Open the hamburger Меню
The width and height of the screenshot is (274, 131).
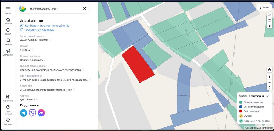pyautogui.click(x=8, y=10)
